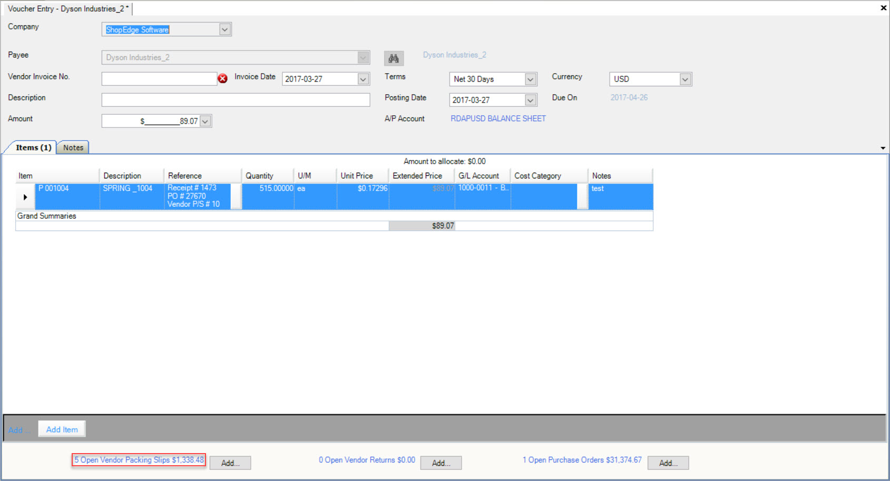The height and width of the screenshot is (481, 890).
Task: Open the 5 Open Vendor Packing Slips link
Action: (139, 460)
